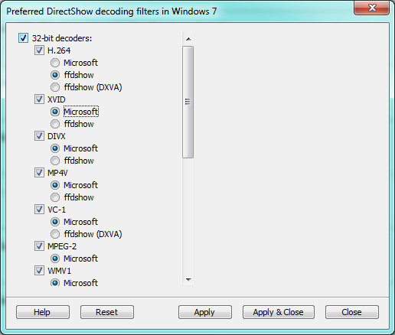Screen dimensions: 395x335
Task: Toggle the WMV1 checkbox
Action: (x=39, y=271)
